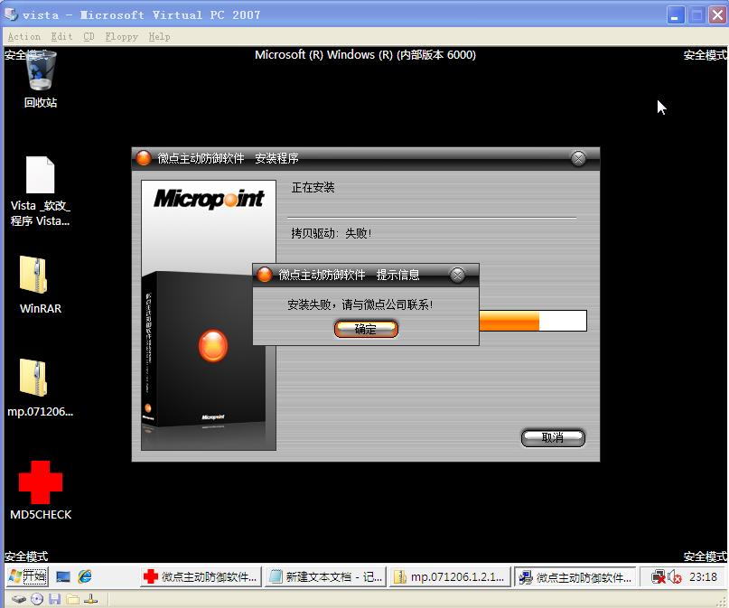
Task: Click the 拷贝驱动: 失败! status text
Action: coord(332,233)
